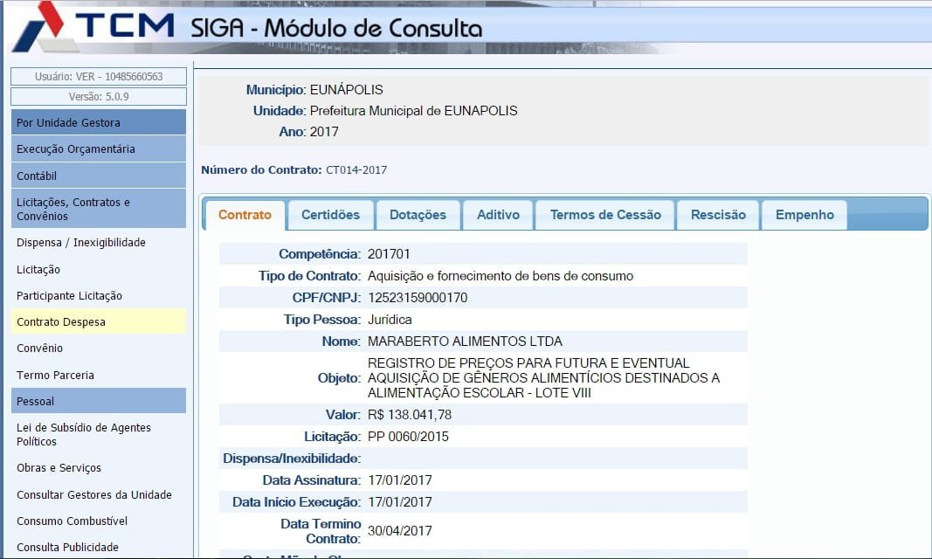Open Consumo Combustível sidebar link
Image resolution: width=932 pixels, height=559 pixels.
pyautogui.click(x=72, y=521)
